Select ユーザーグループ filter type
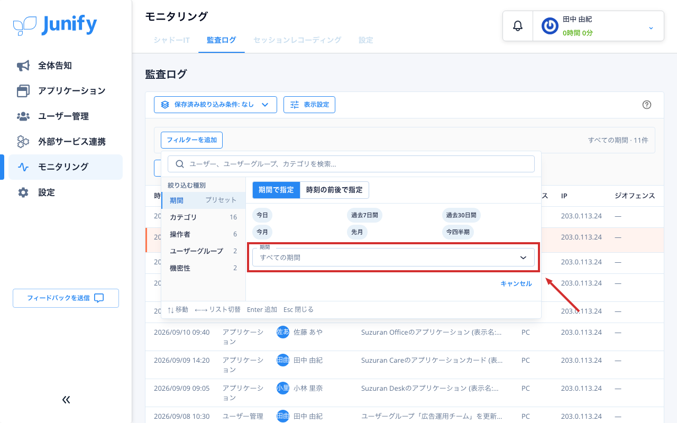This screenshot has width=677, height=423. click(203, 251)
